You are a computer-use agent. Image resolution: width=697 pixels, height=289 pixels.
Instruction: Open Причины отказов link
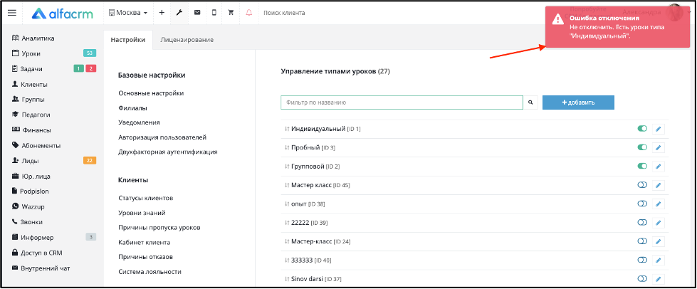145,256
